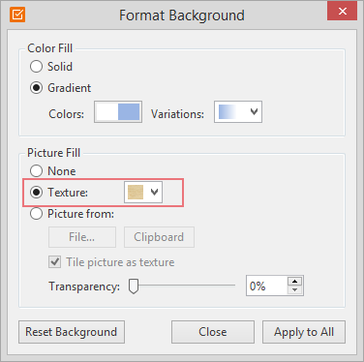The width and height of the screenshot is (364, 362).
Task: Click the gradient variation preview thumbnail
Action: tap(229, 111)
